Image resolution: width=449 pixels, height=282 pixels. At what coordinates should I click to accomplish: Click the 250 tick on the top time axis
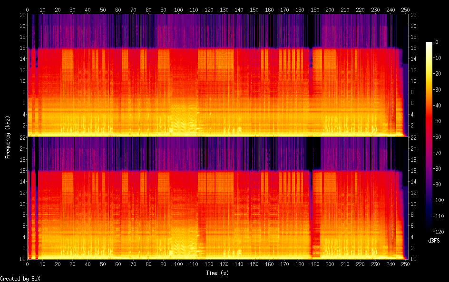[x=405, y=10]
